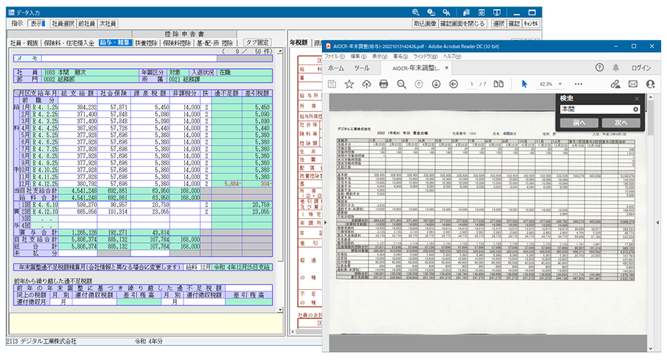This screenshot has height=361, width=667.
Task: Select the 扶養控除 tab
Action: [146, 43]
